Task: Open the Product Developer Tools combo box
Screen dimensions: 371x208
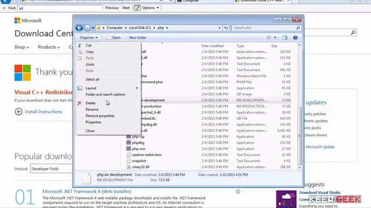Action: pyautogui.click(x=52, y=169)
